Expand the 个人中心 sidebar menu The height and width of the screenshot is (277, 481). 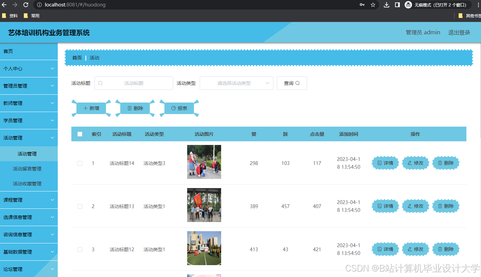tap(29, 69)
